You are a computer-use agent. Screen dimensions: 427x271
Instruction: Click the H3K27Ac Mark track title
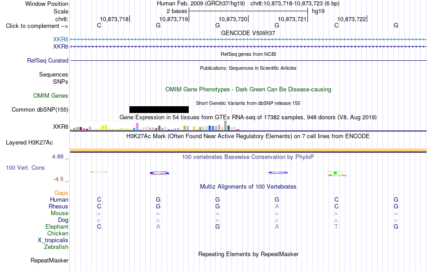248,136
